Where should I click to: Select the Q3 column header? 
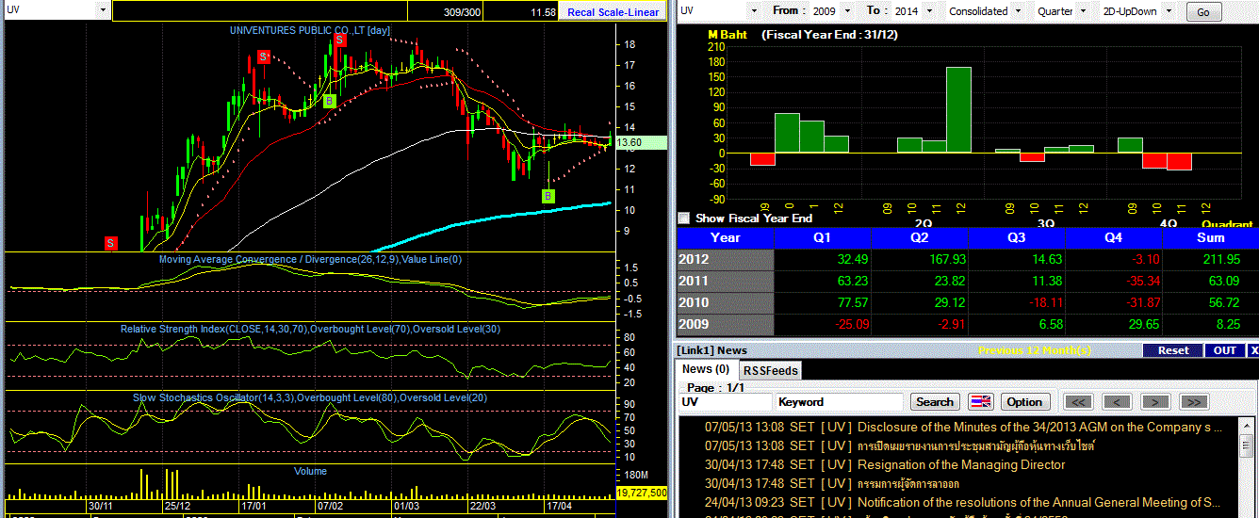(1016, 237)
